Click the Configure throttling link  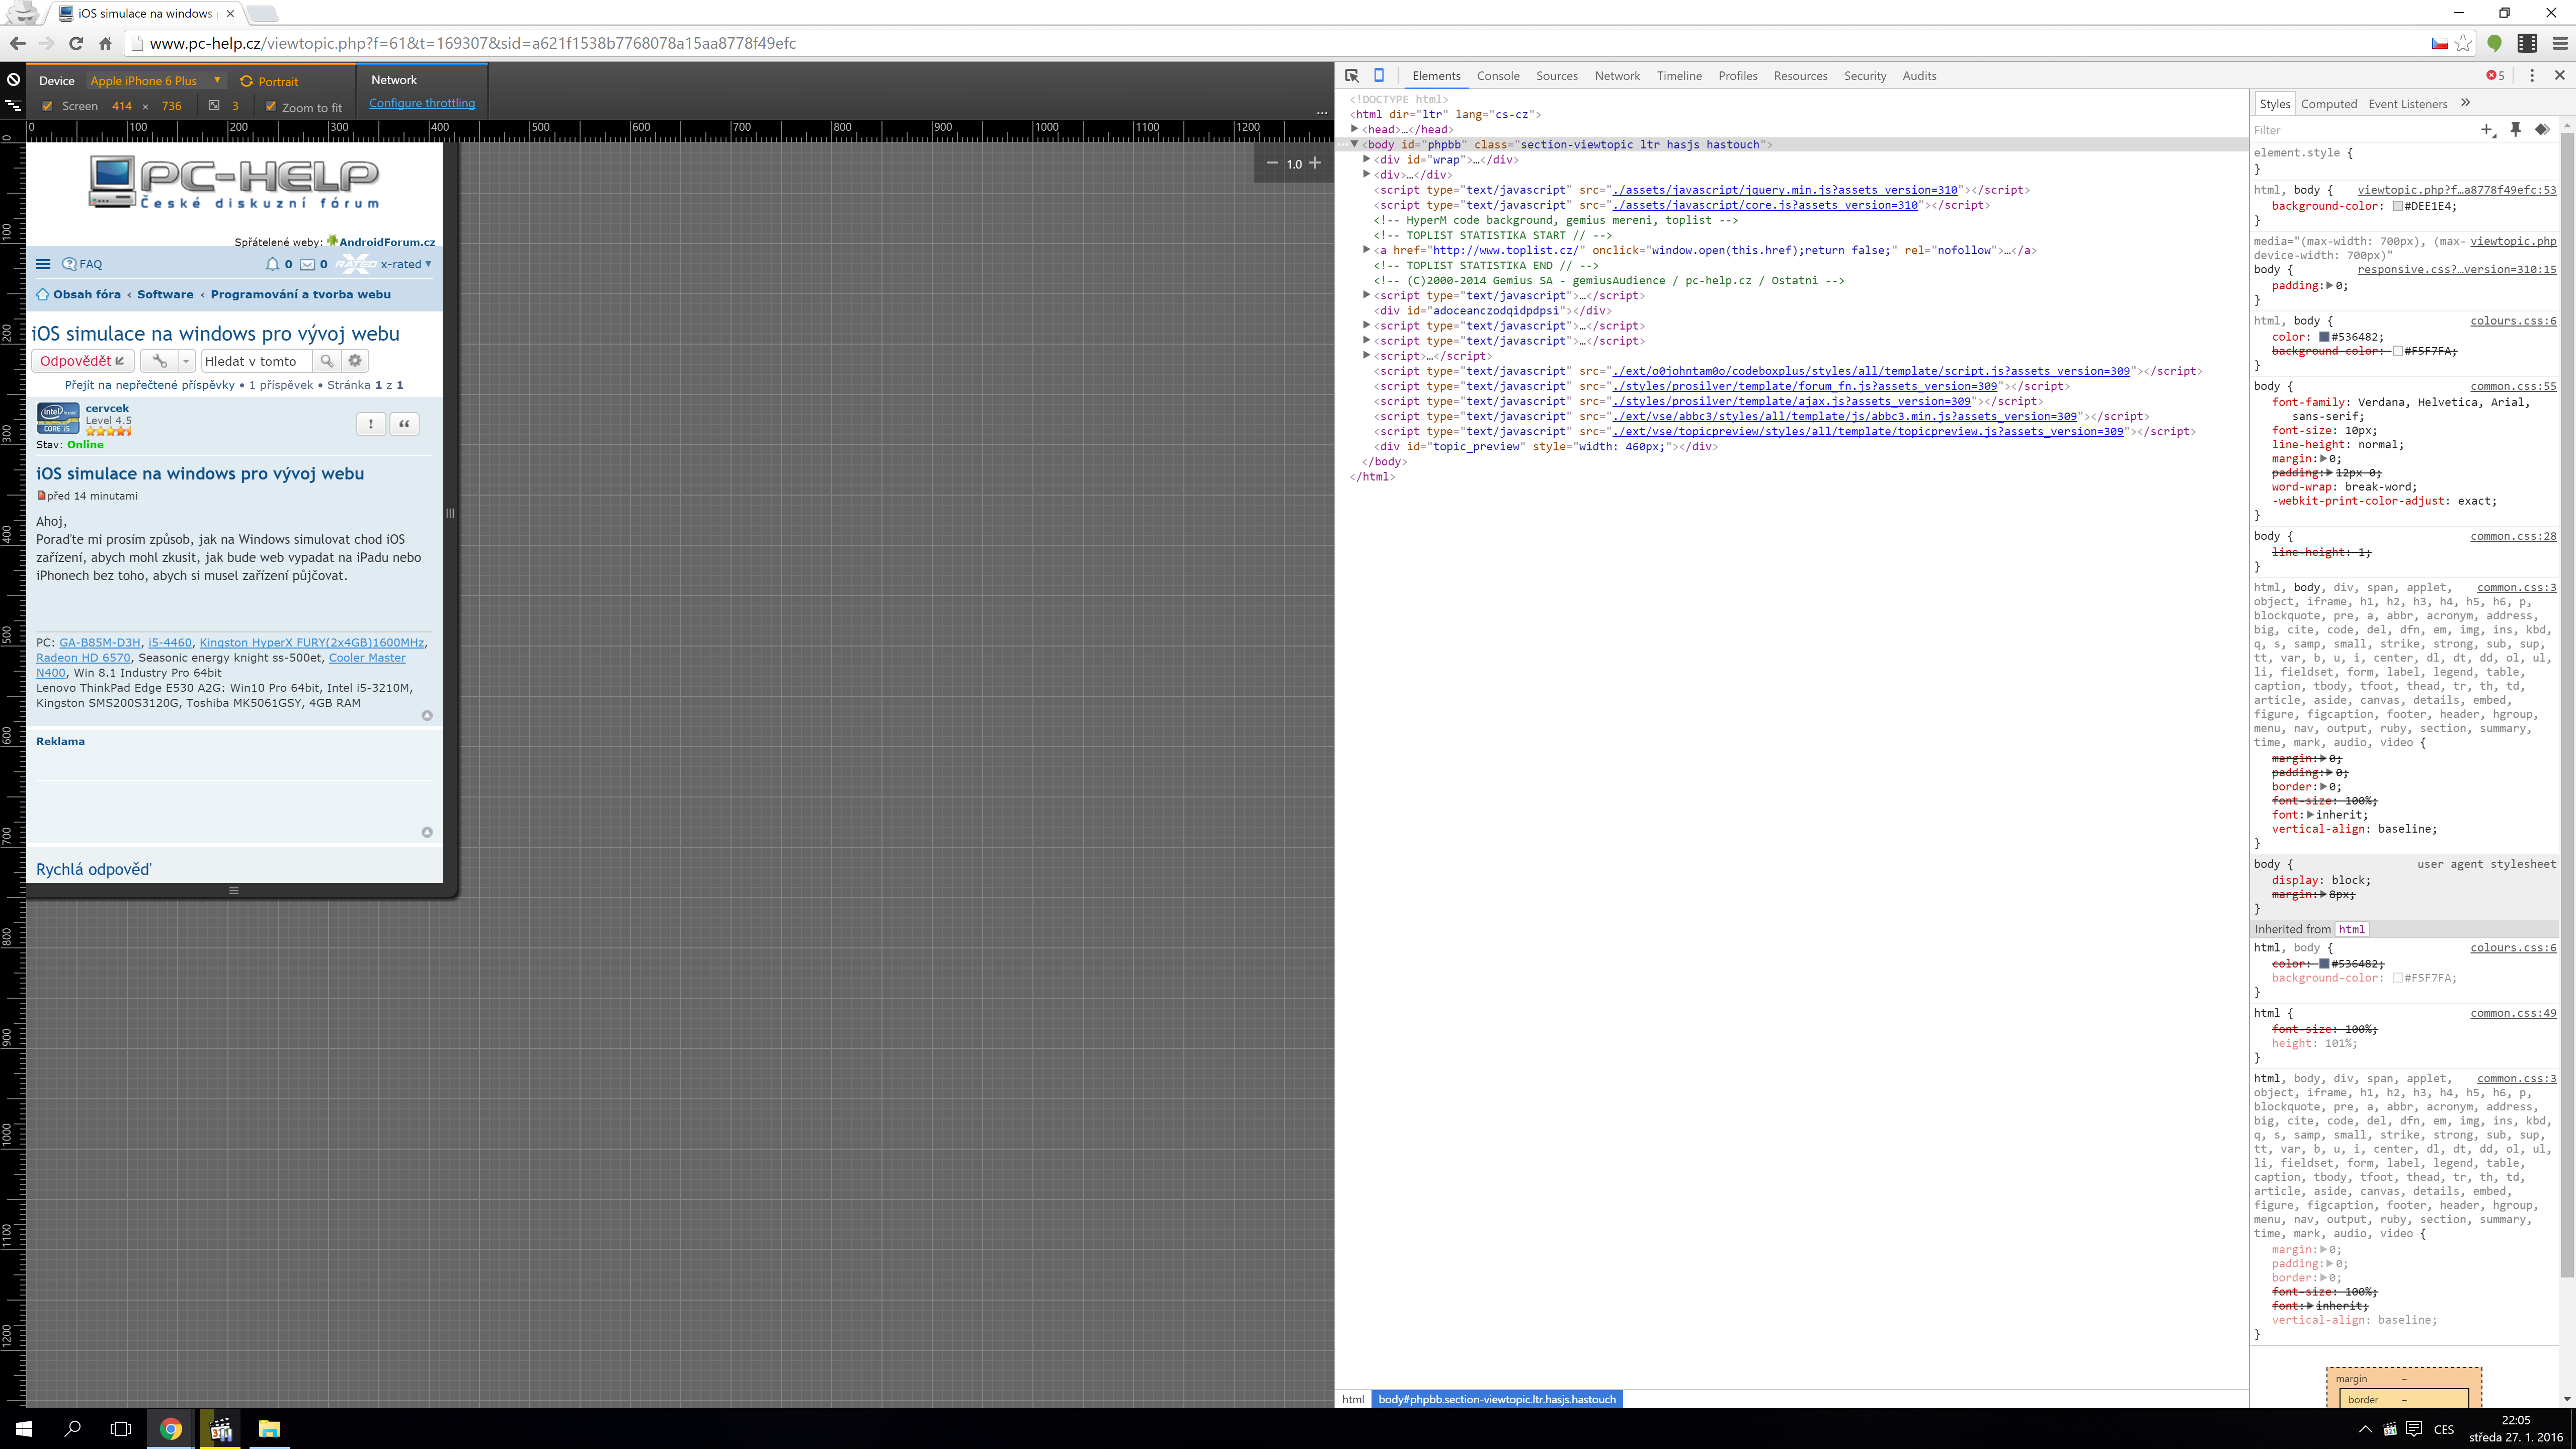[422, 103]
